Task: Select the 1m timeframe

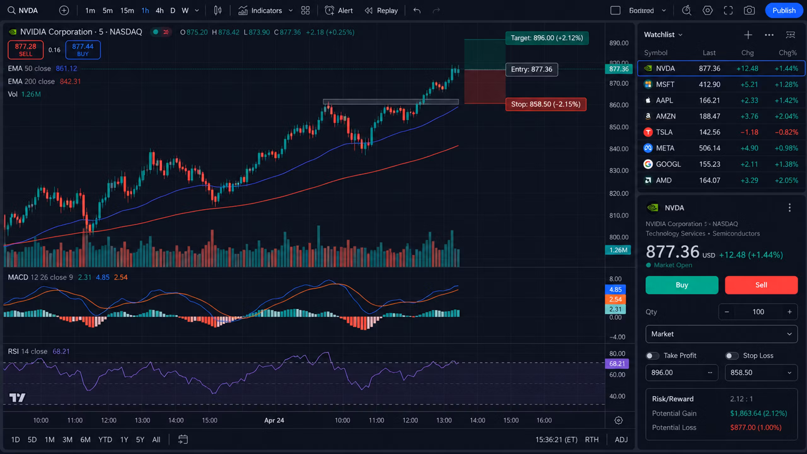Action: click(90, 10)
